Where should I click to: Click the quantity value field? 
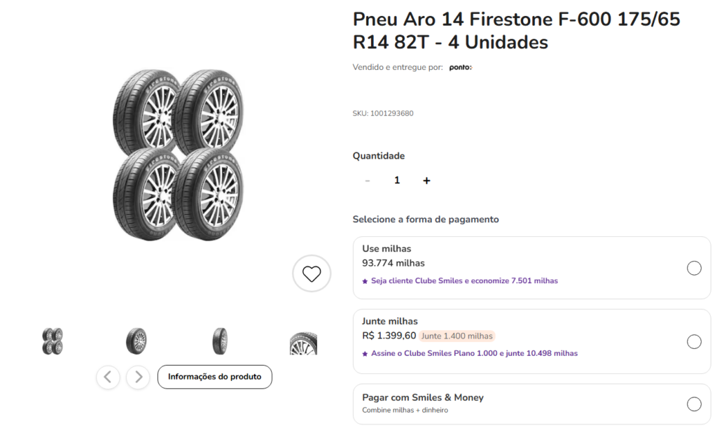point(397,180)
